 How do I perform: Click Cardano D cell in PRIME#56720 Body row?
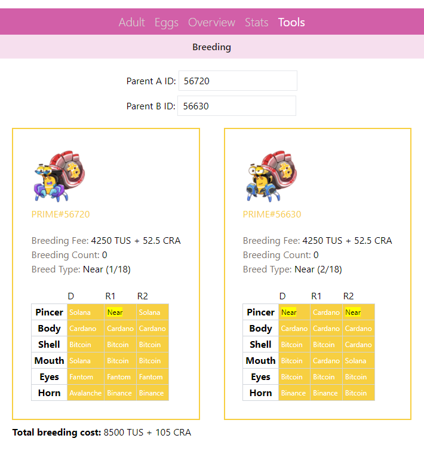coord(85,329)
